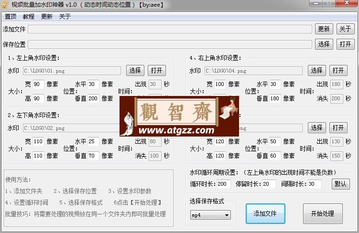Edit 左上角 水平 position field (30)

coord(93,84)
